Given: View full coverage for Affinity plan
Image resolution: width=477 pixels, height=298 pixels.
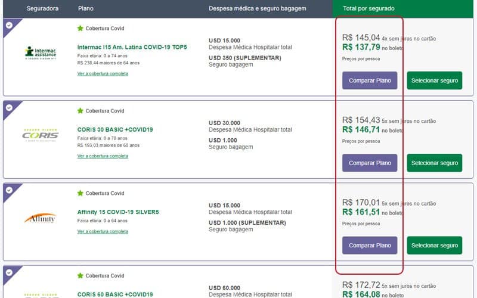Looking at the screenshot, I should point(103,231).
